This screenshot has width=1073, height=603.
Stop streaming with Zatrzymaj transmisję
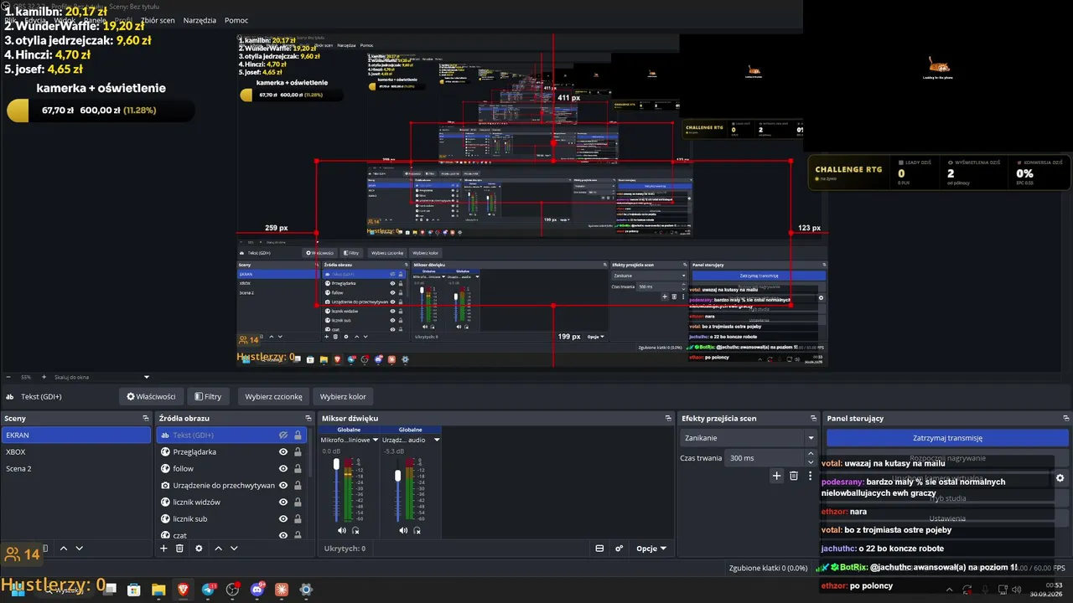947,438
